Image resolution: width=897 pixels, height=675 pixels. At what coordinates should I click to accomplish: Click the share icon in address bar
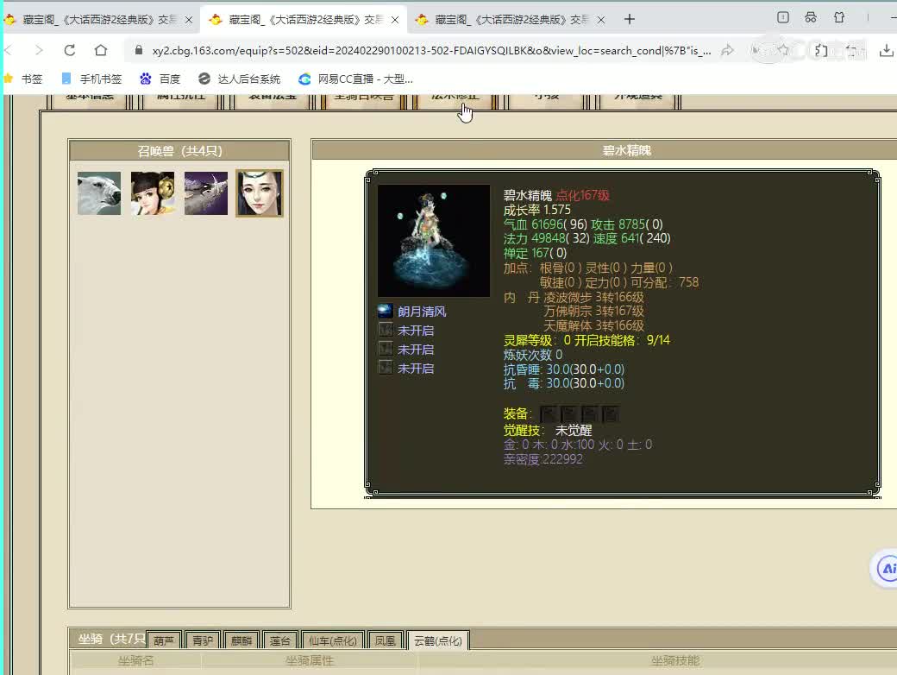[x=727, y=50]
